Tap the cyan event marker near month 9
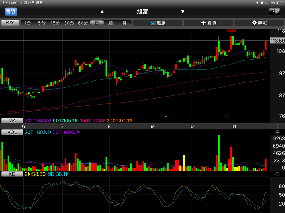 pos(166,116)
